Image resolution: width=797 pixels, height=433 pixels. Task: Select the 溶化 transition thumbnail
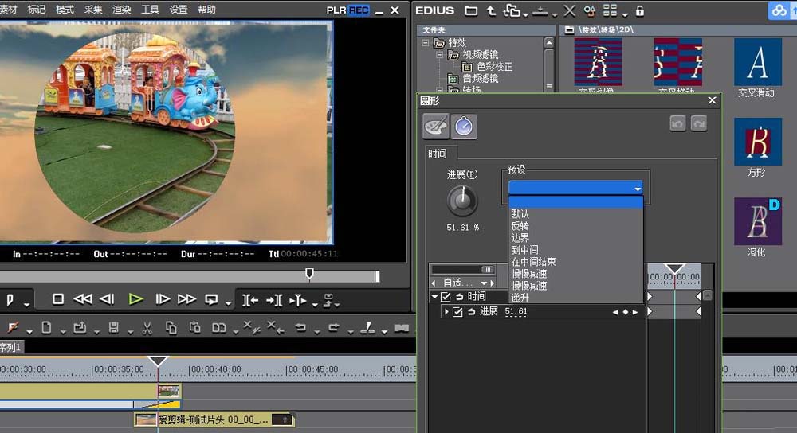tap(757, 221)
